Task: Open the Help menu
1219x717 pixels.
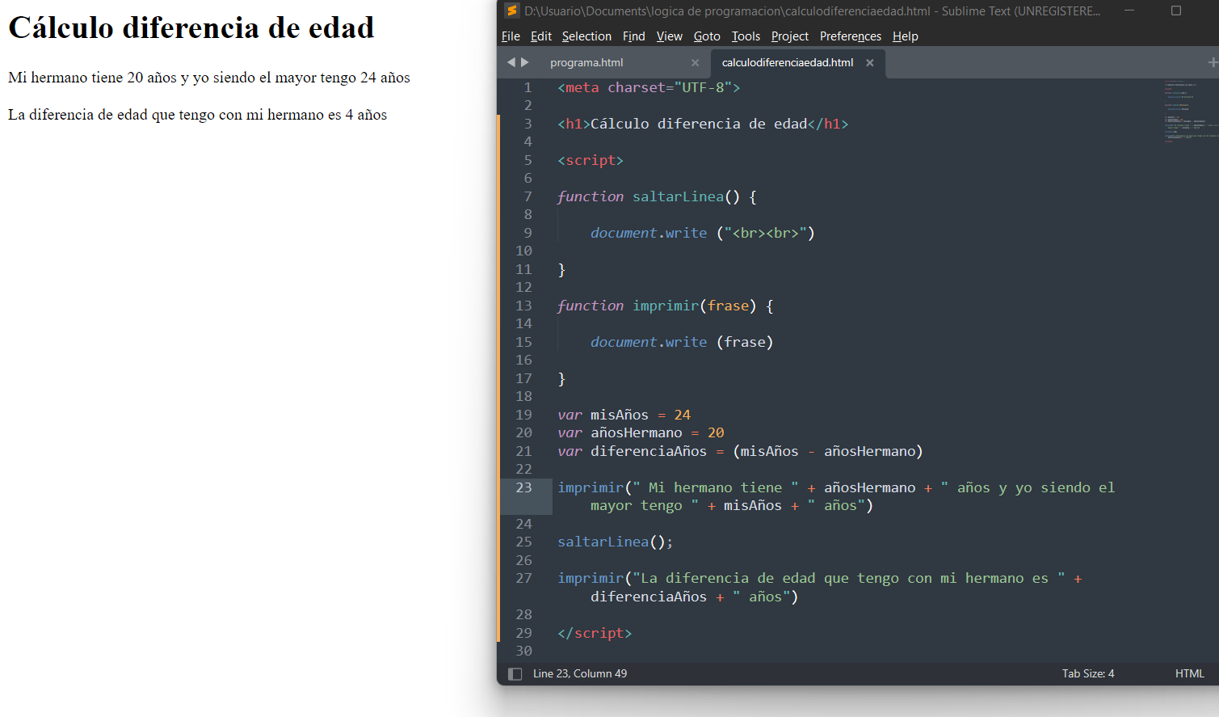Action: [905, 36]
